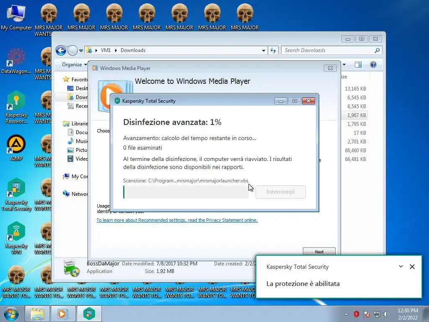
Task: Open Windows Explorer from the taskbar
Action: 37,314
